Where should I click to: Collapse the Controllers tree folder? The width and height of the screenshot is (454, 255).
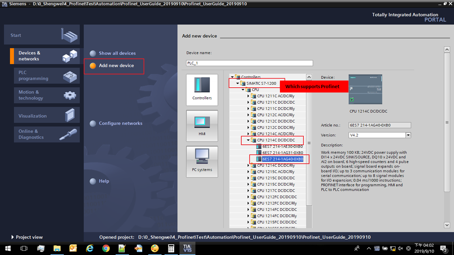232,77
